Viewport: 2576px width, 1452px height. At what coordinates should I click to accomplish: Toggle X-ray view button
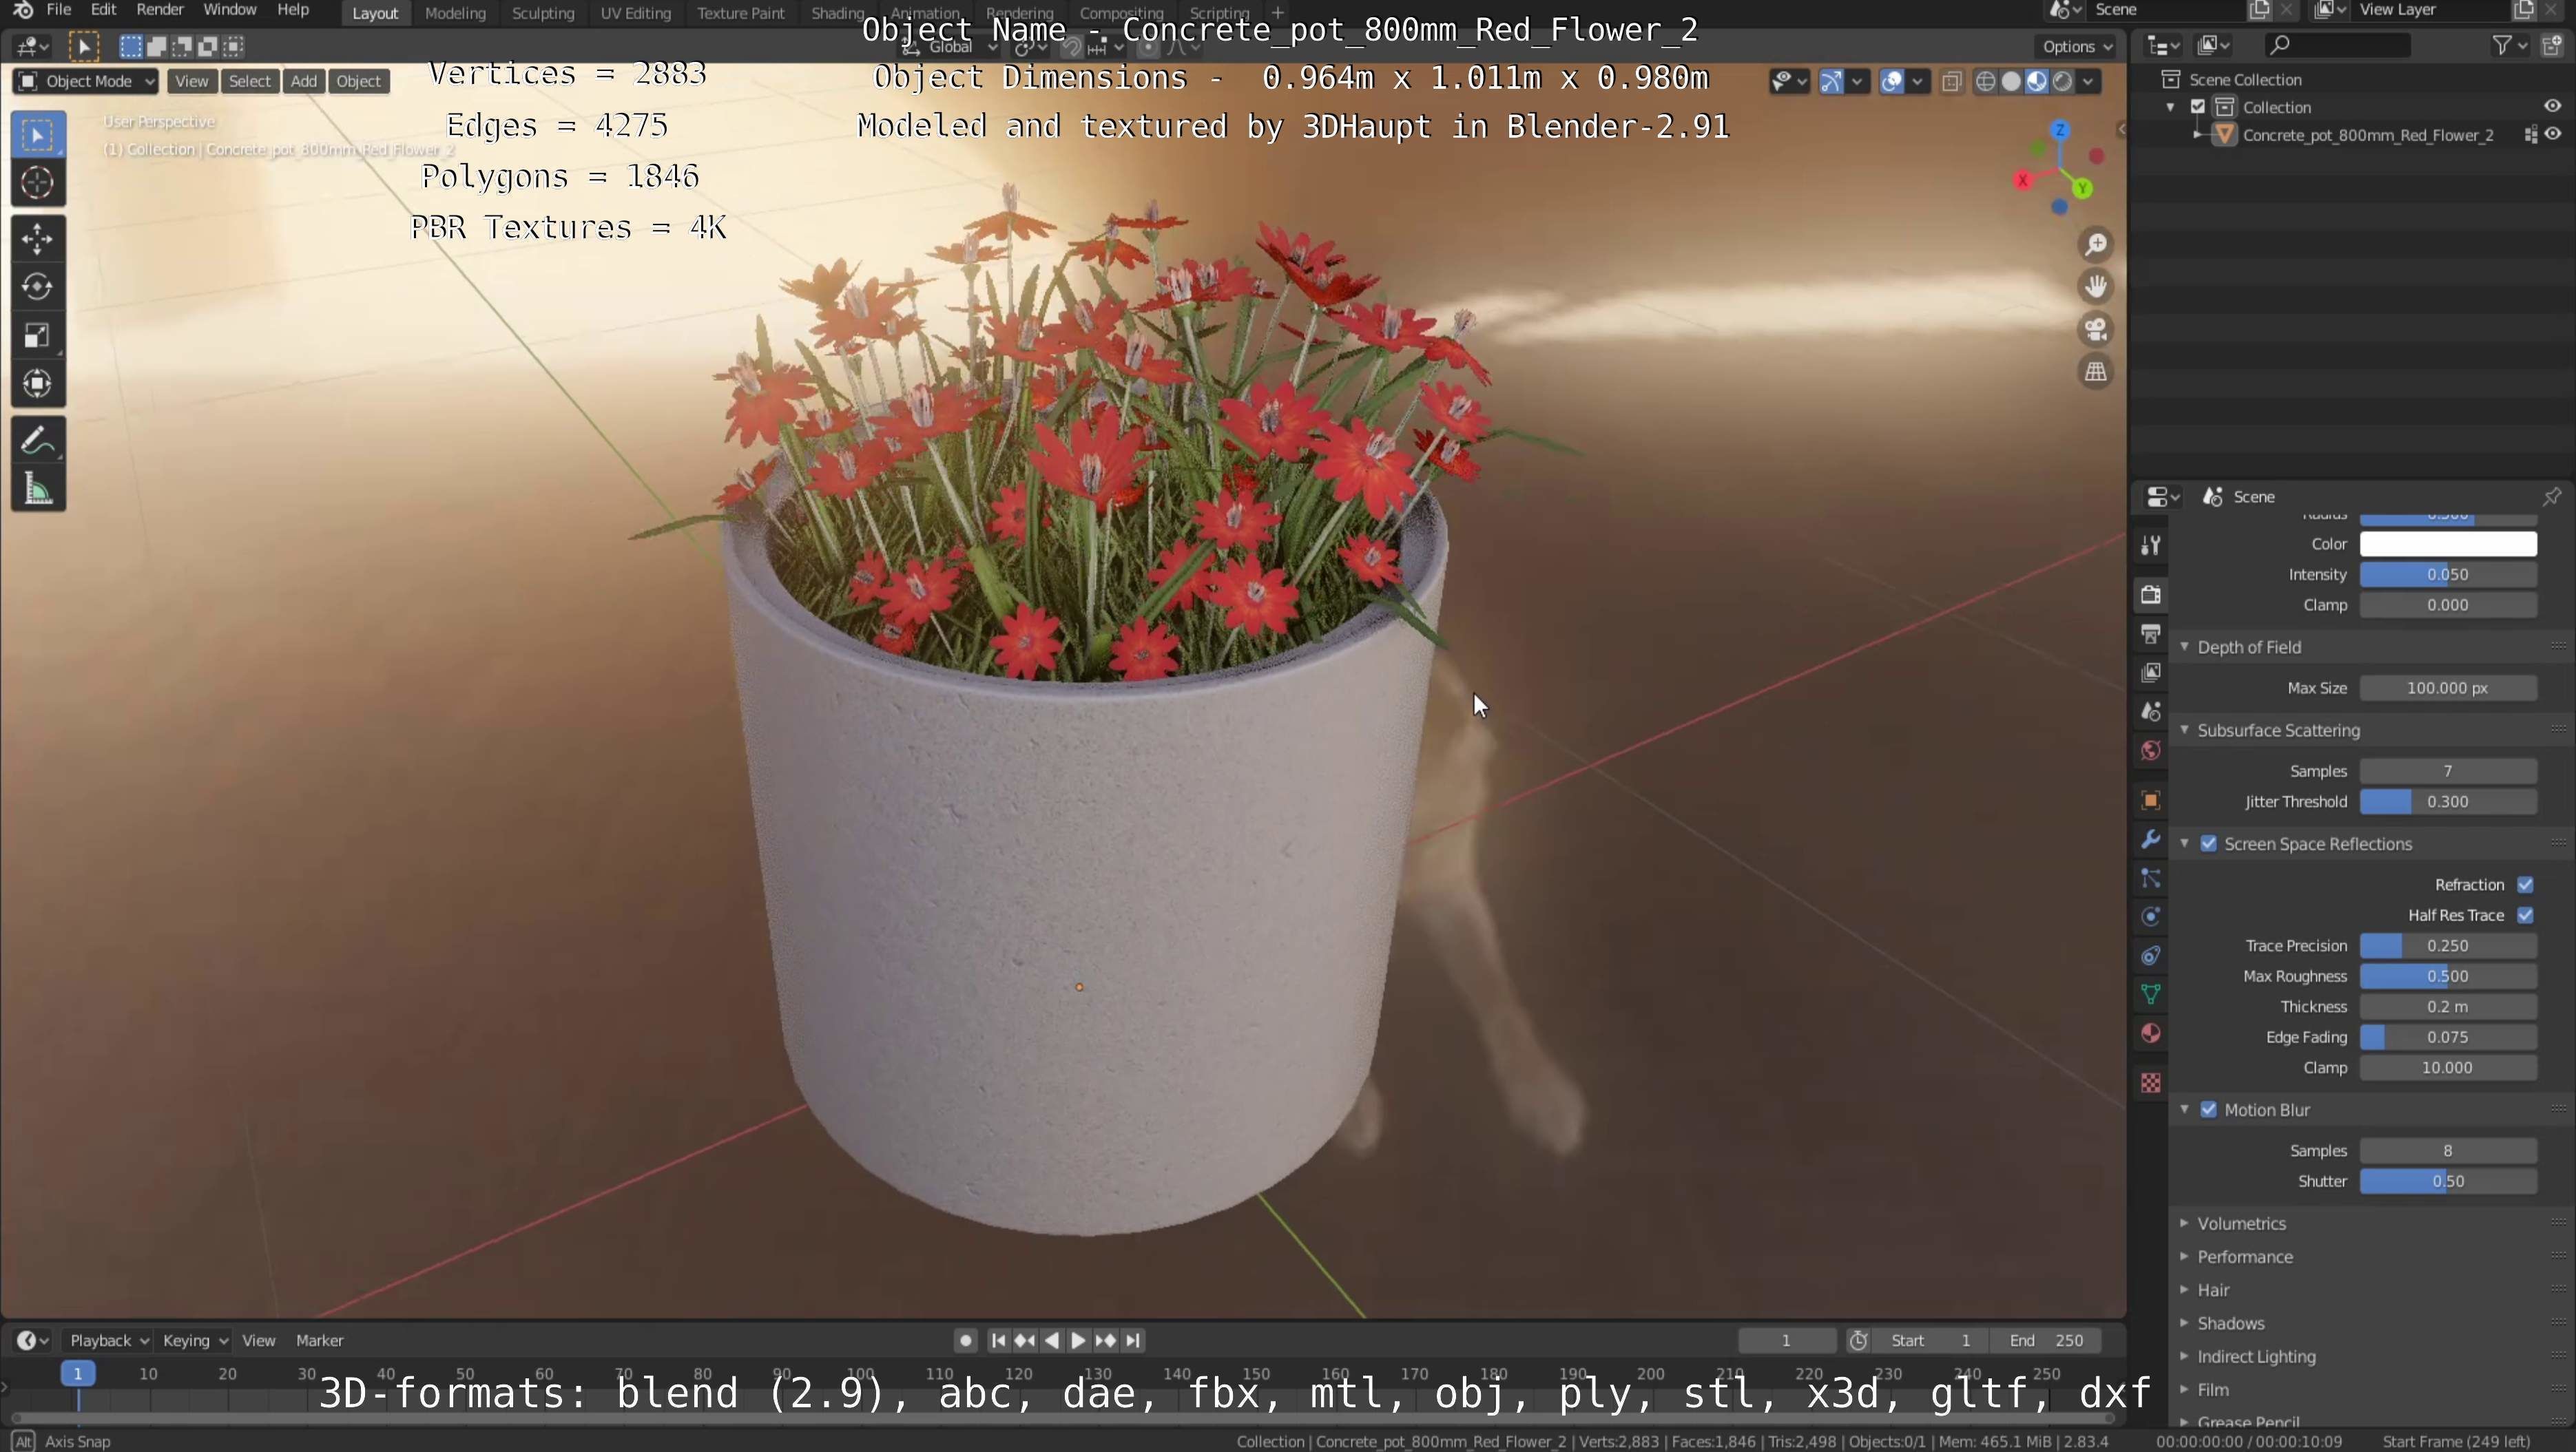pyautogui.click(x=1951, y=82)
